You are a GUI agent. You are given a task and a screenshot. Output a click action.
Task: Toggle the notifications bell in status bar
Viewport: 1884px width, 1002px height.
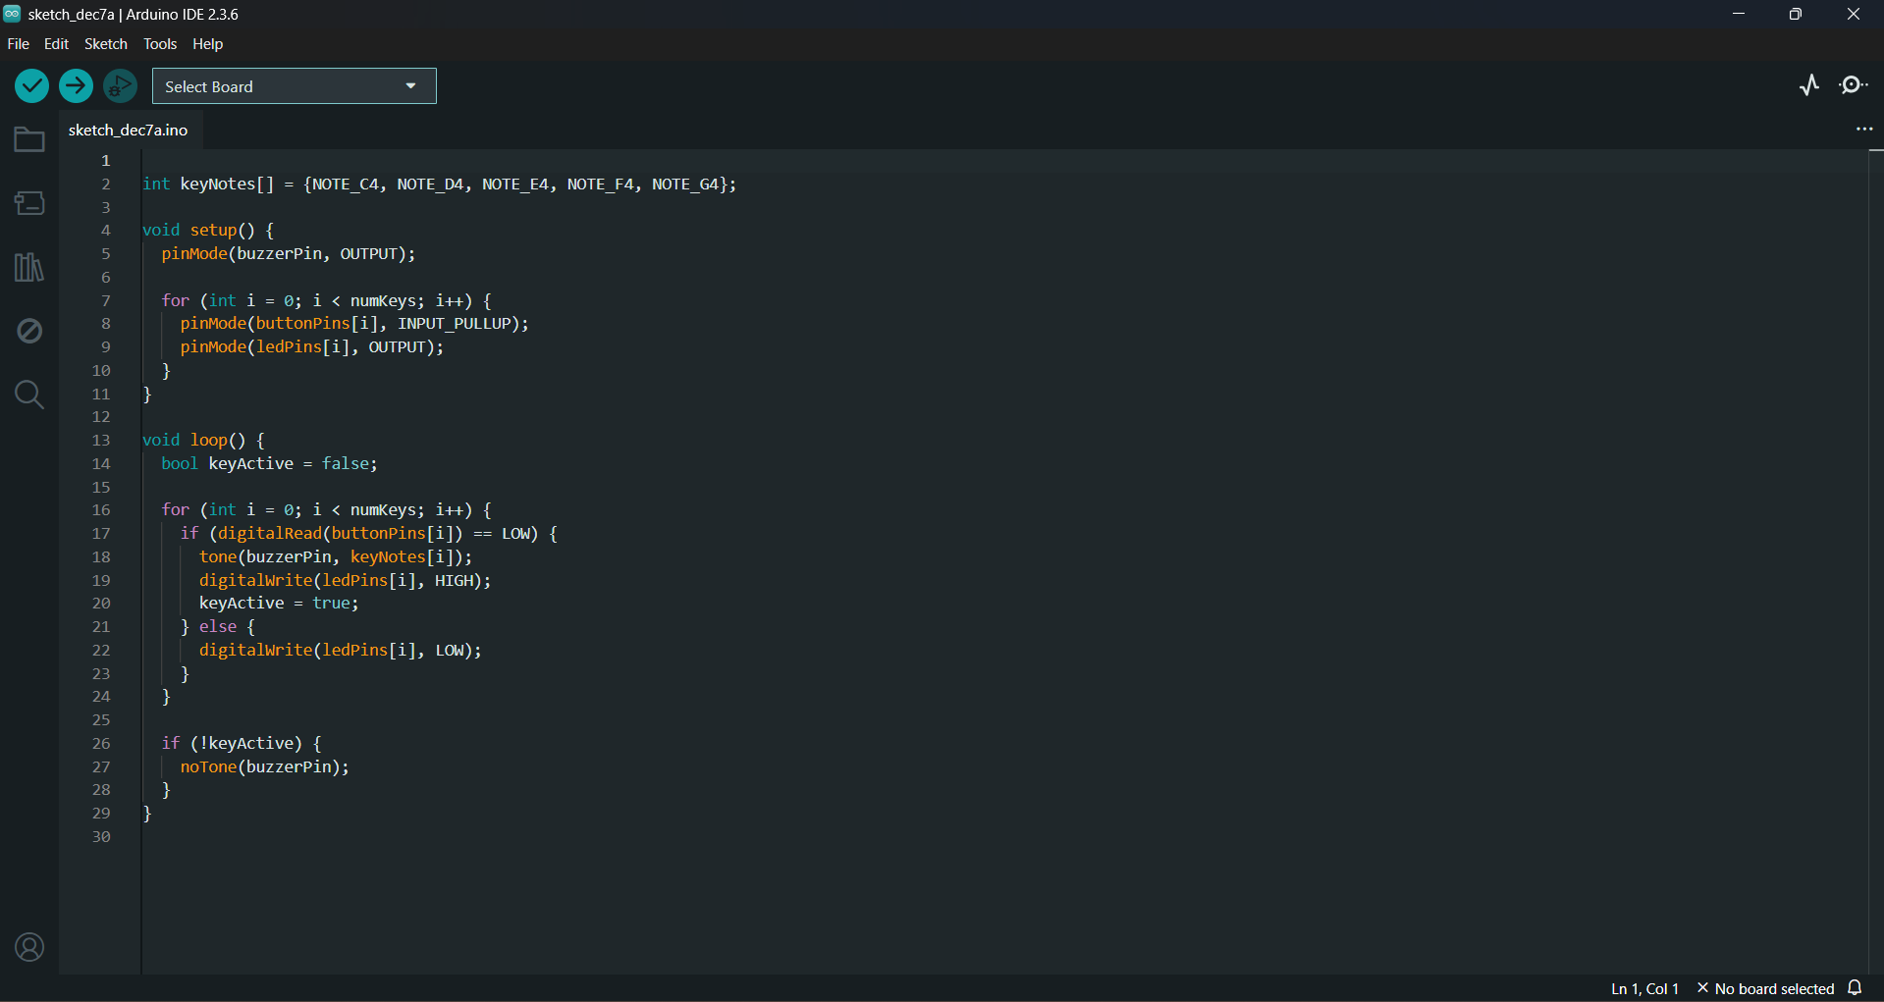[1855, 988]
